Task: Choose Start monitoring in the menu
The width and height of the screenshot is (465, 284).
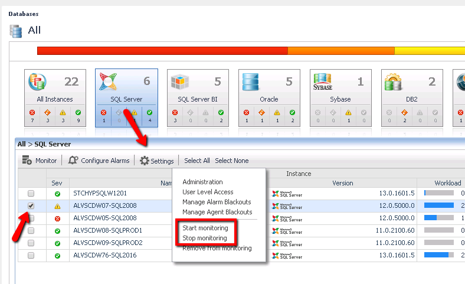Action: [x=205, y=228]
